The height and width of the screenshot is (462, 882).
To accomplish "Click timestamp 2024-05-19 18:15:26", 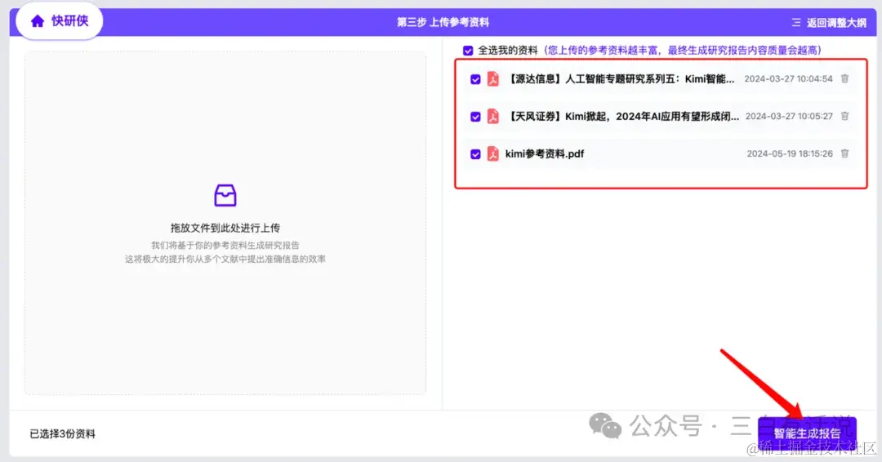I will point(790,154).
